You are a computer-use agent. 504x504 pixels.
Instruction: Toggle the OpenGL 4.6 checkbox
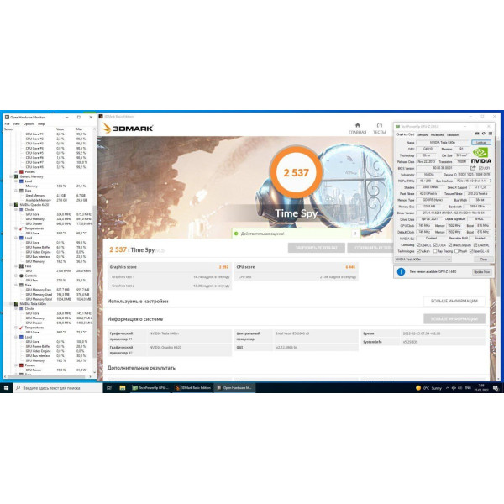click(471, 251)
